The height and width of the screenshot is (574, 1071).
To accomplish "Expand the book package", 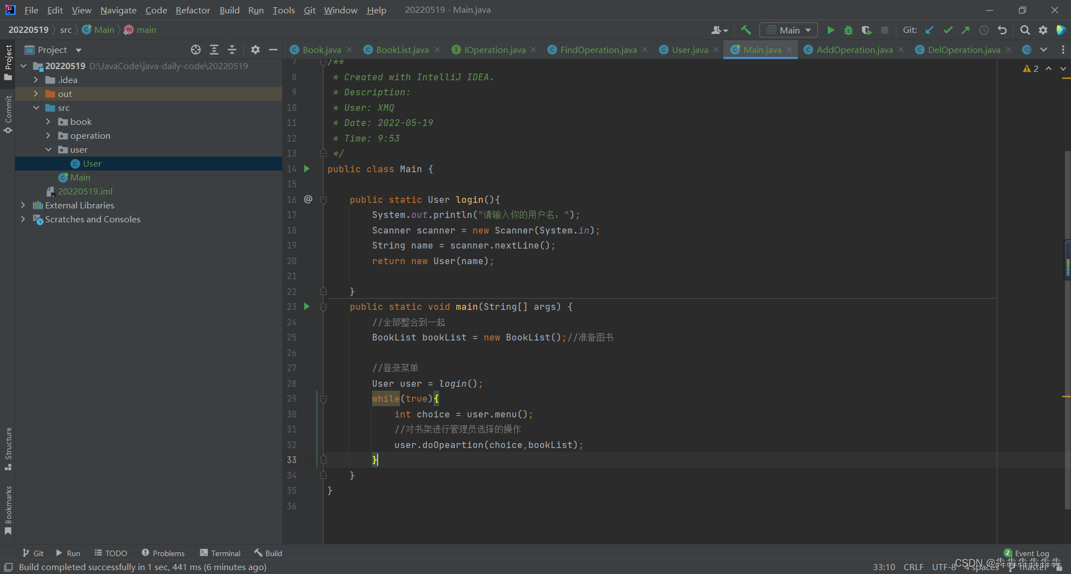I will pyautogui.click(x=48, y=121).
